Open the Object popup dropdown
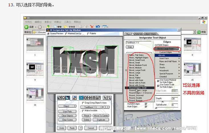This screenshot has width=209, height=133. coord(67,106)
